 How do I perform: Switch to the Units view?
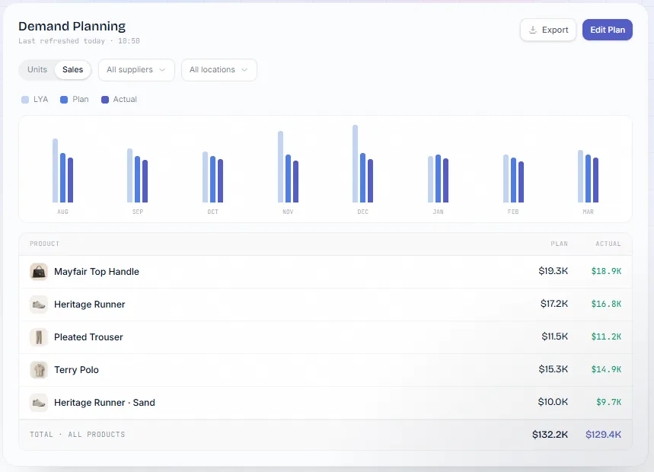pos(37,69)
